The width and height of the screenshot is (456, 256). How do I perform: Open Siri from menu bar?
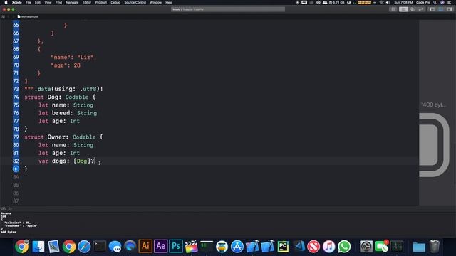[x=442, y=2]
